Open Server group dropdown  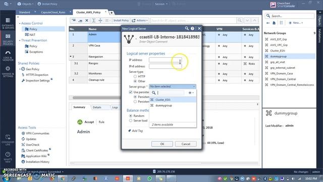(x=173, y=86)
